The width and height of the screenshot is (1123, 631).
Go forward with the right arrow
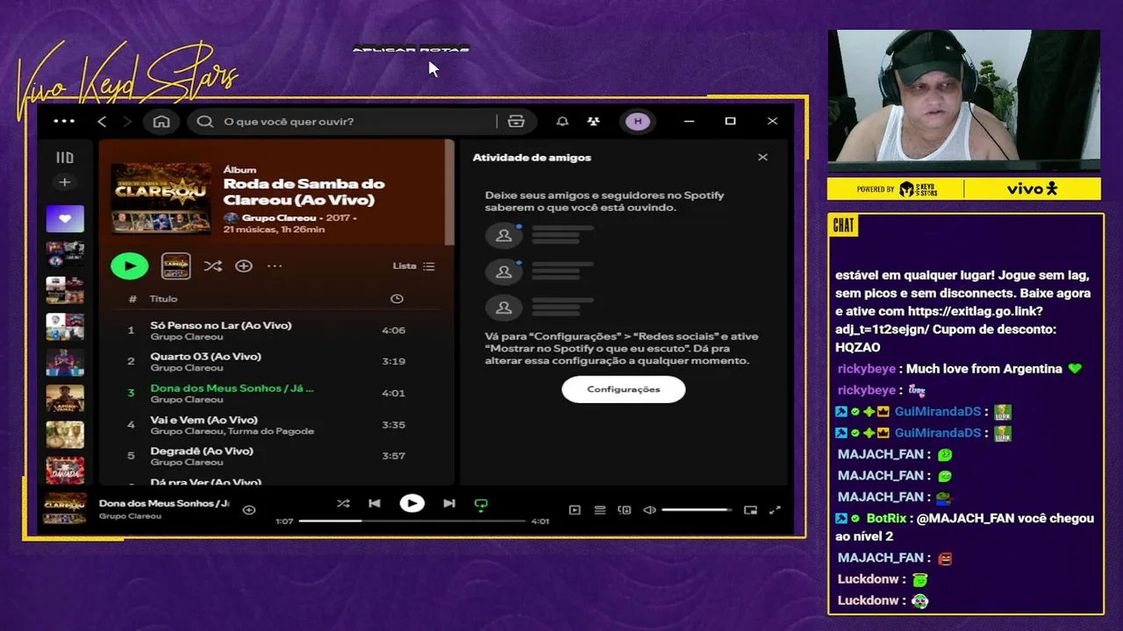coord(127,121)
